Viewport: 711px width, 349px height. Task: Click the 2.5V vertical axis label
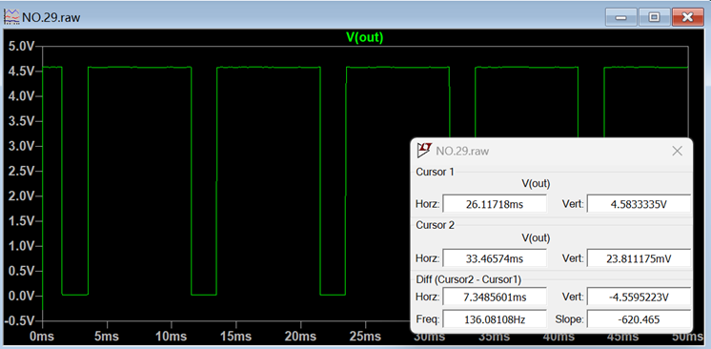click(x=22, y=172)
